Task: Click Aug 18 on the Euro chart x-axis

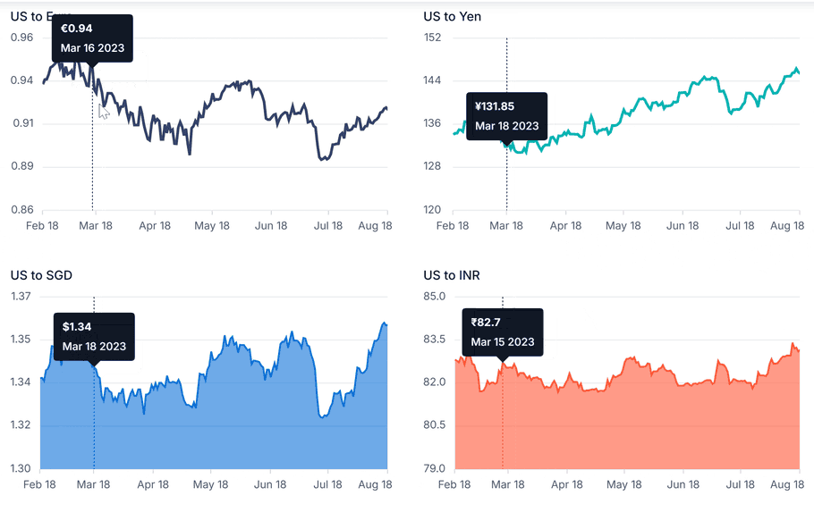Action: [x=375, y=226]
